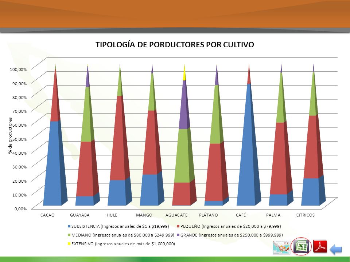The image size is (350, 262).
Task: Open the Mexico map thumbnail icon
Action: [281, 247]
